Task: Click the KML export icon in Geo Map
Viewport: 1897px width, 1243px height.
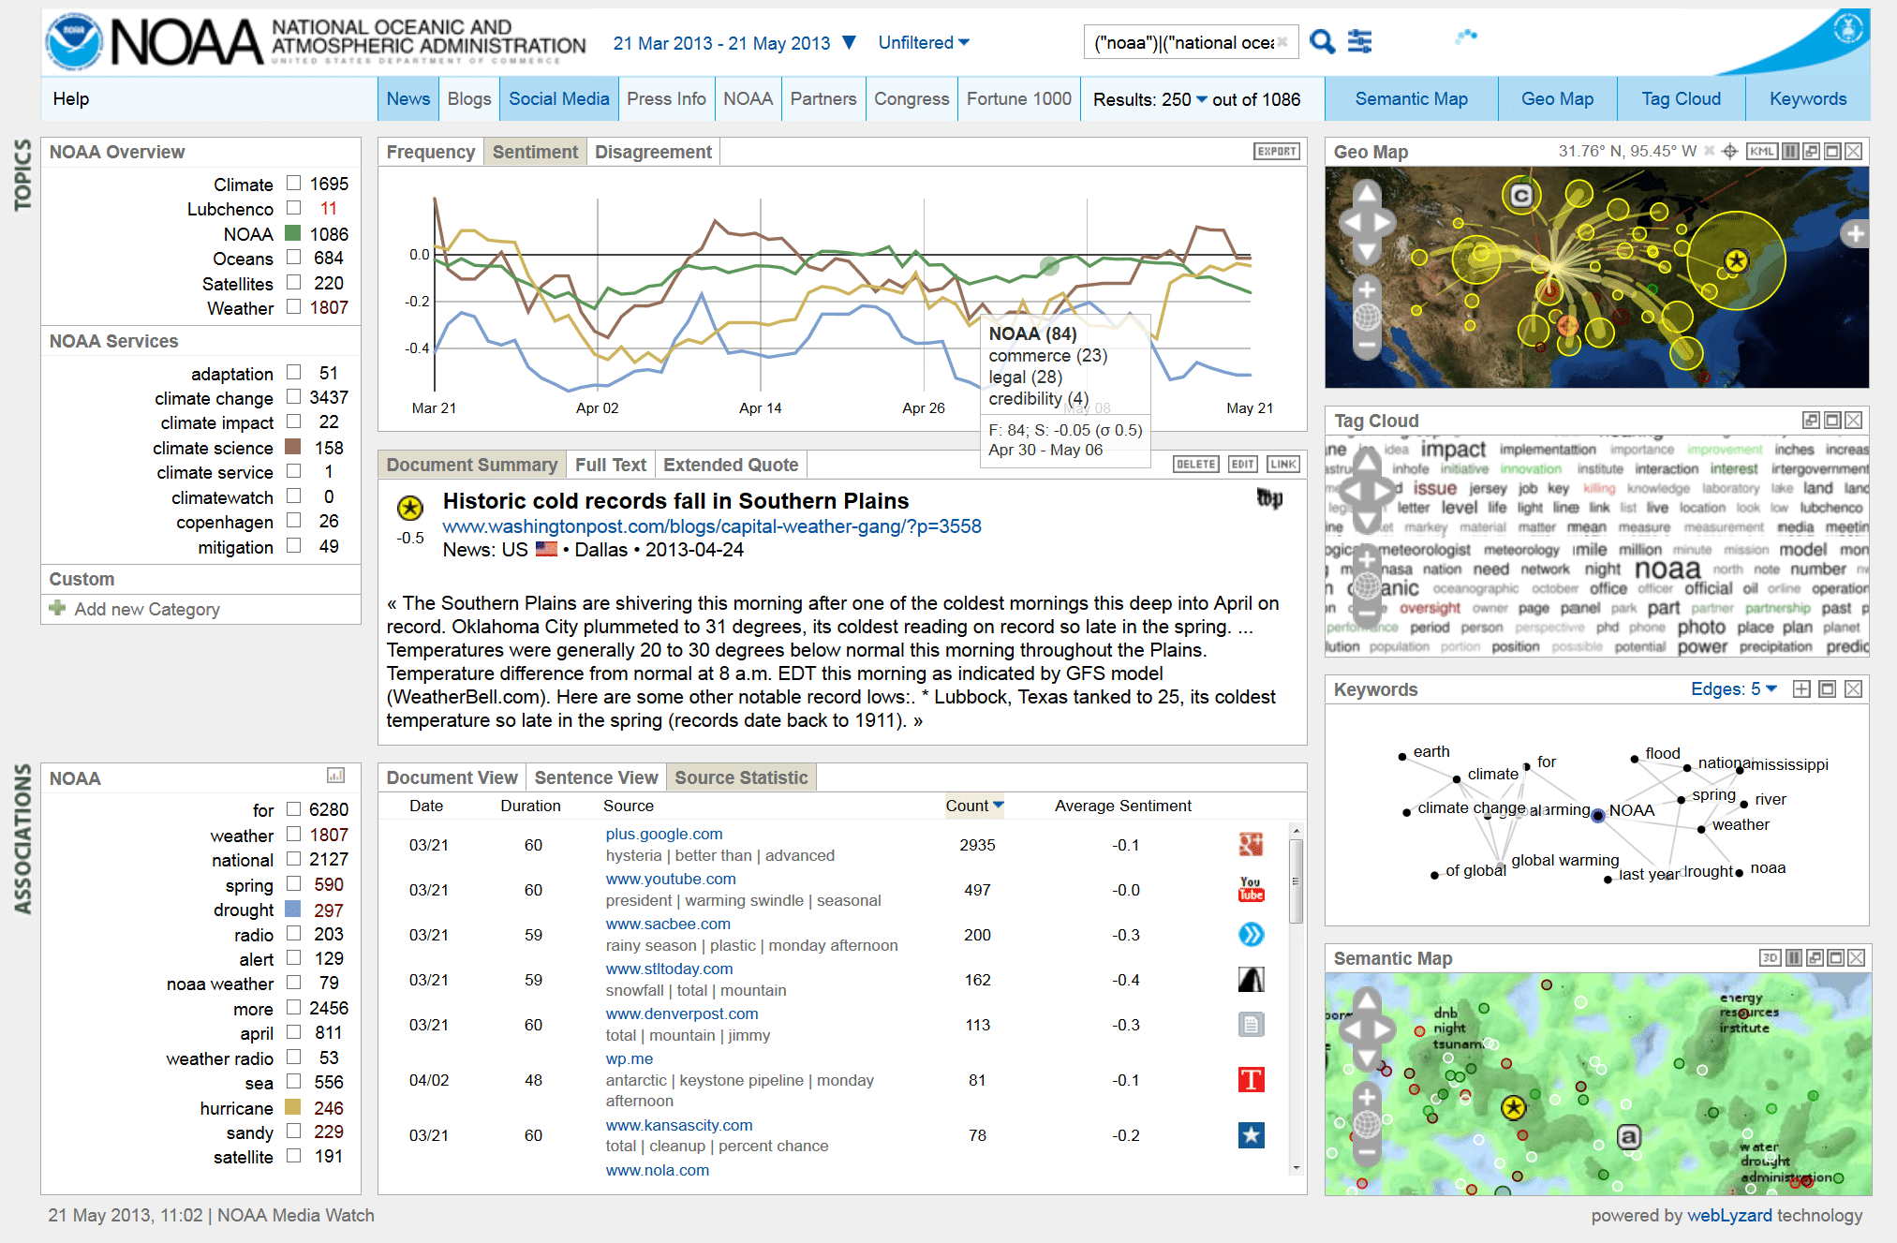Action: click(1762, 151)
